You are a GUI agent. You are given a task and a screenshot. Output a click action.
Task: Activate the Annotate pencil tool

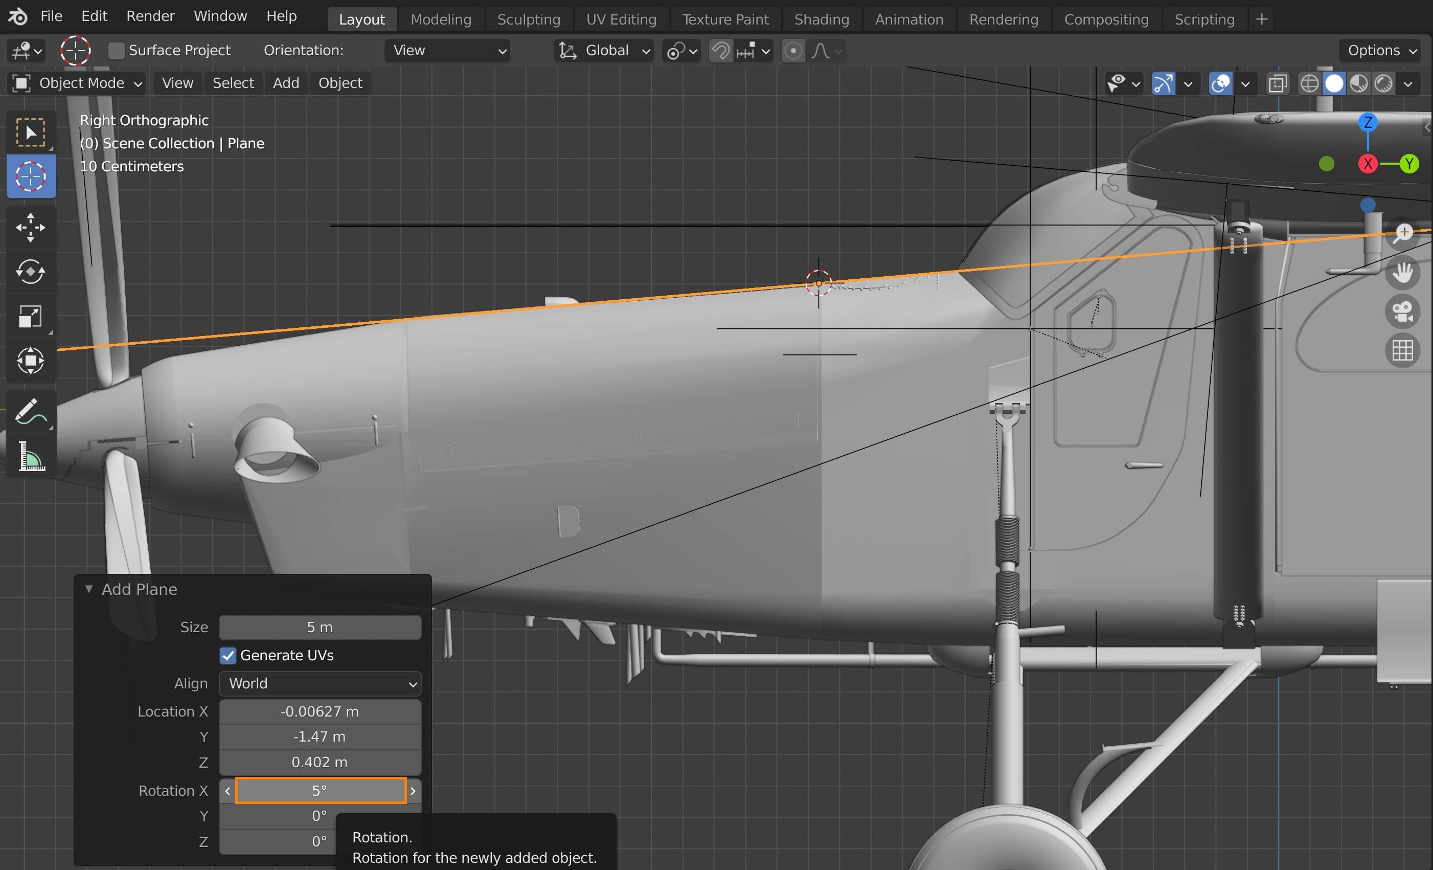[x=30, y=411]
